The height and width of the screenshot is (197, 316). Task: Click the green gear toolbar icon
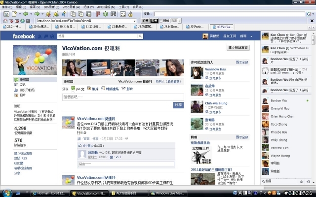click(x=105, y=14)
